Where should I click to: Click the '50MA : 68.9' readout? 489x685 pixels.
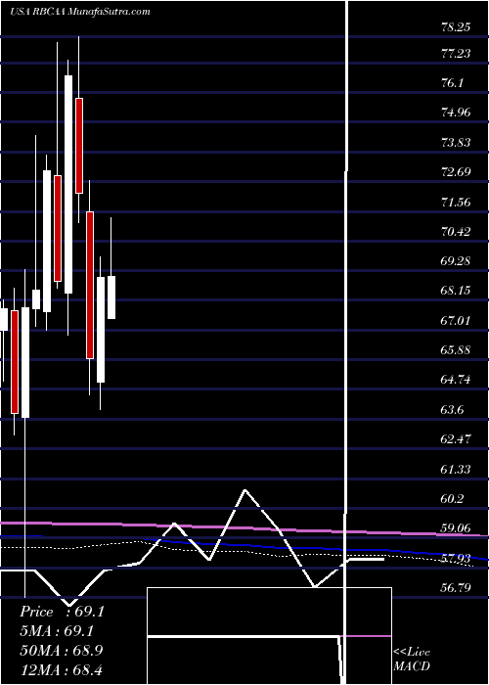coord(62,650)
